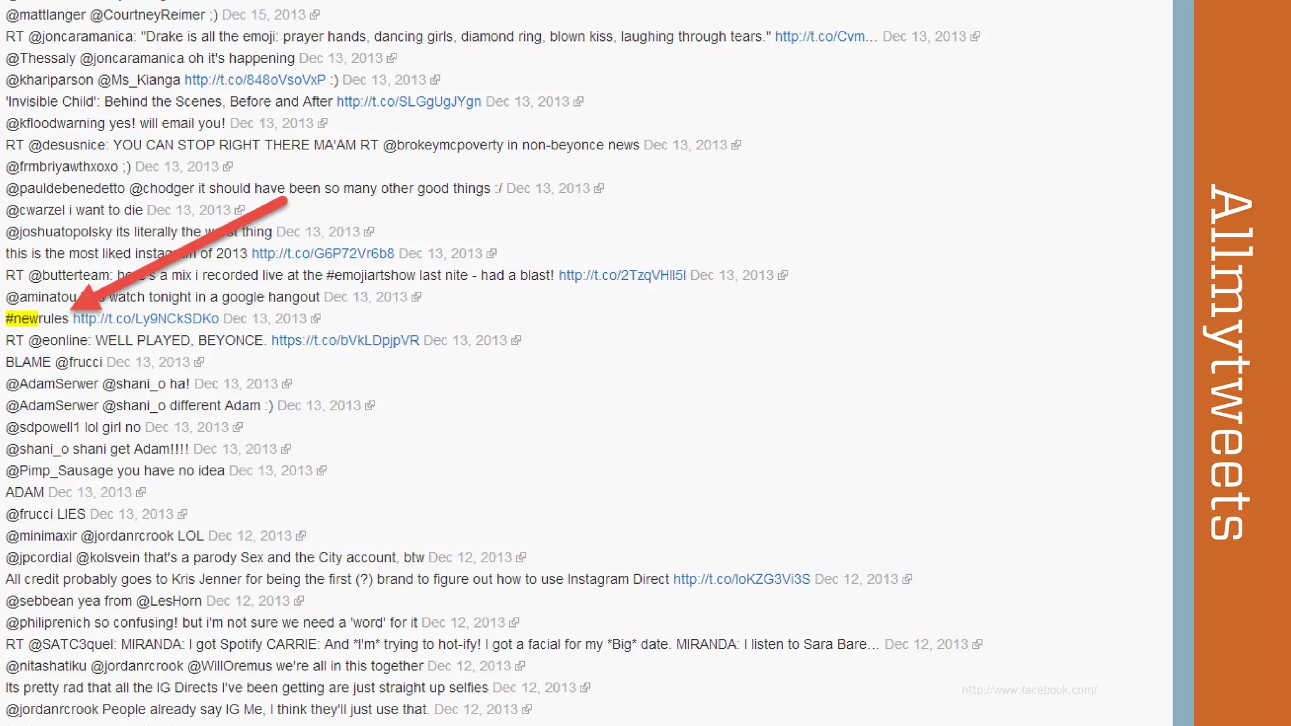Click external icon after '@kfloodwarning yes! will email you!'
The image size is (1291, 726).
[322, 123]
